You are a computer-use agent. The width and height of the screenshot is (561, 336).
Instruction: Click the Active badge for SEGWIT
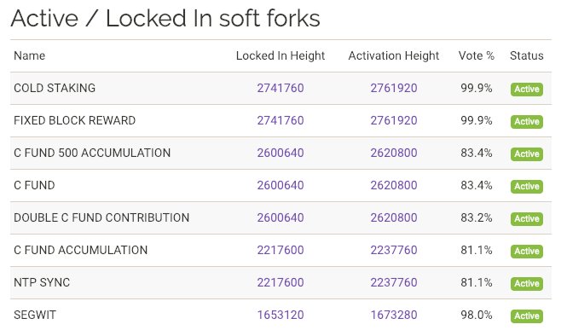(527, 316)
